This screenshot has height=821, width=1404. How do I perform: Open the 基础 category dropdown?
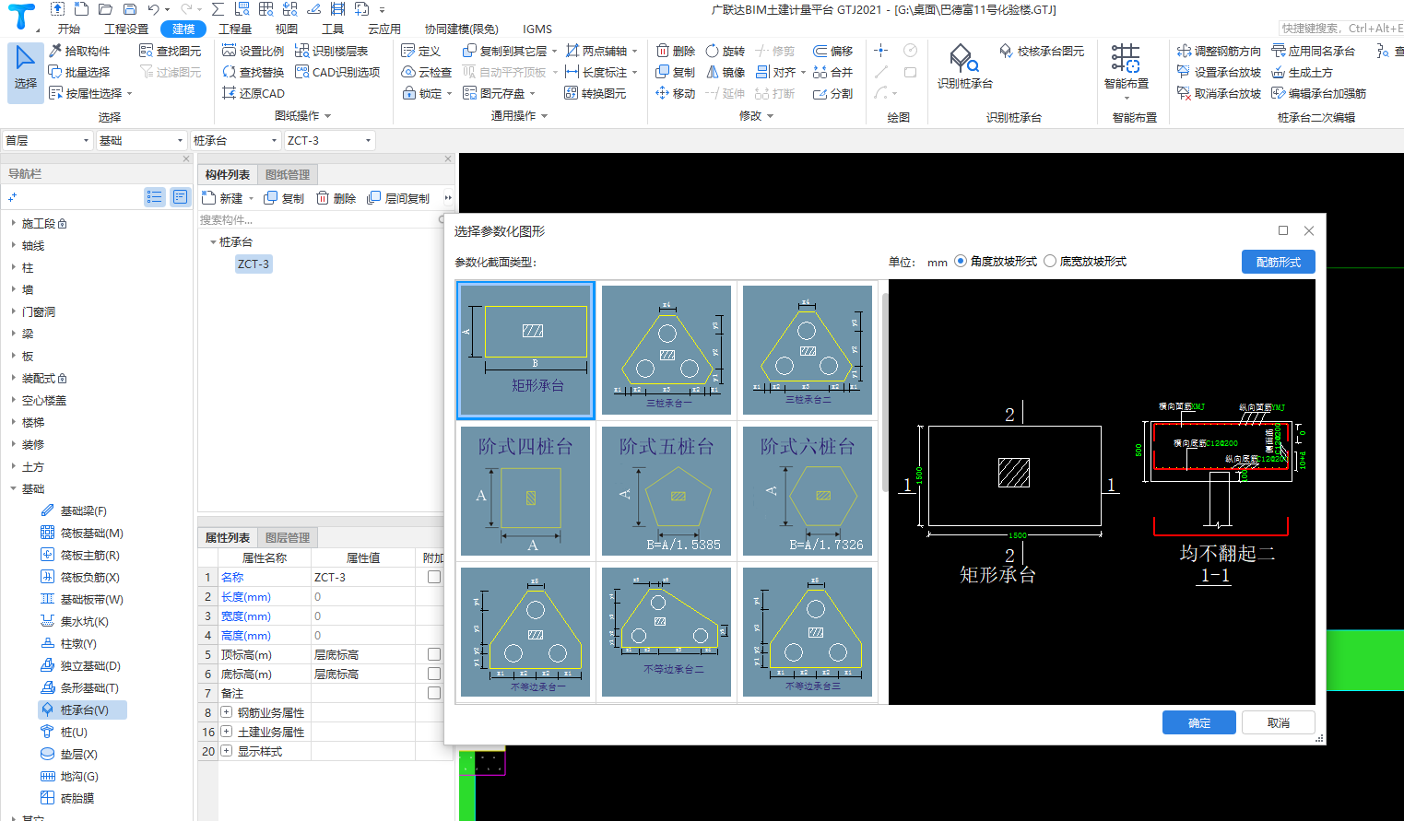(x=142, y=140)
